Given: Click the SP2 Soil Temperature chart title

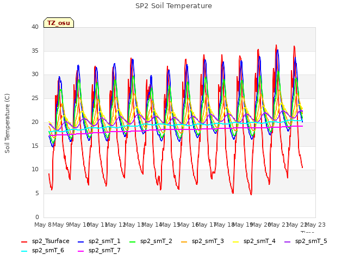Looking at the screenshot, I should pyautogui.click(x=173, y=6).
